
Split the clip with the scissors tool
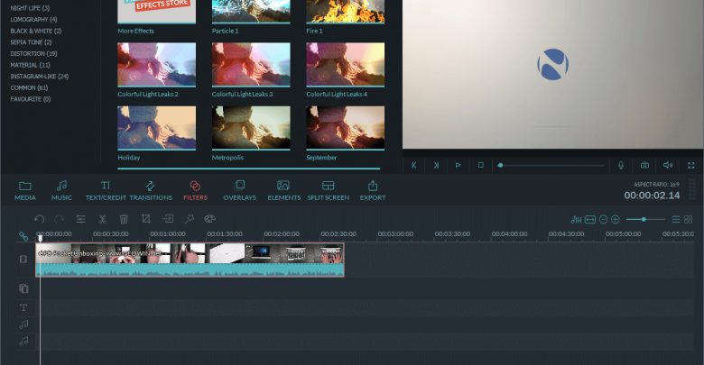point(102,219)
